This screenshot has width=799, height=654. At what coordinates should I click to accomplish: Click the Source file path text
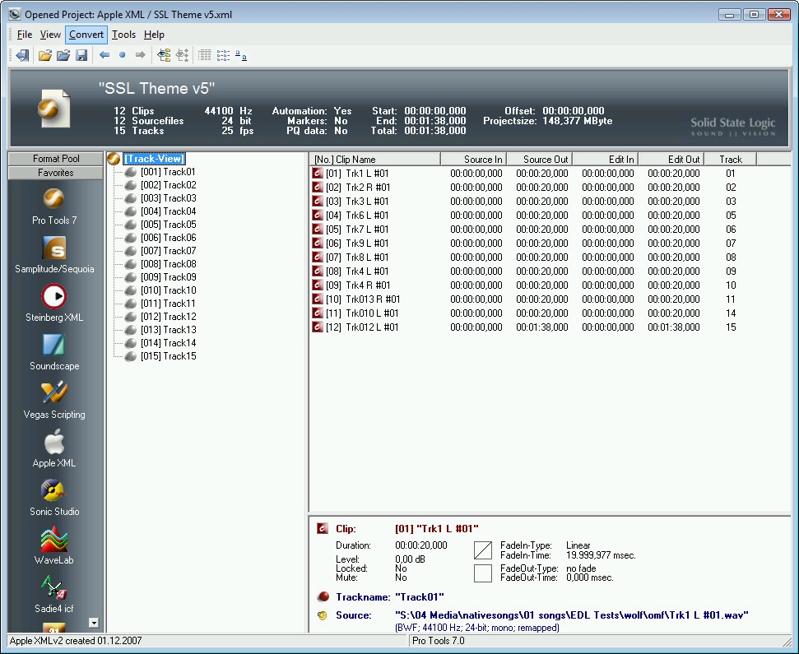(571, 615)
